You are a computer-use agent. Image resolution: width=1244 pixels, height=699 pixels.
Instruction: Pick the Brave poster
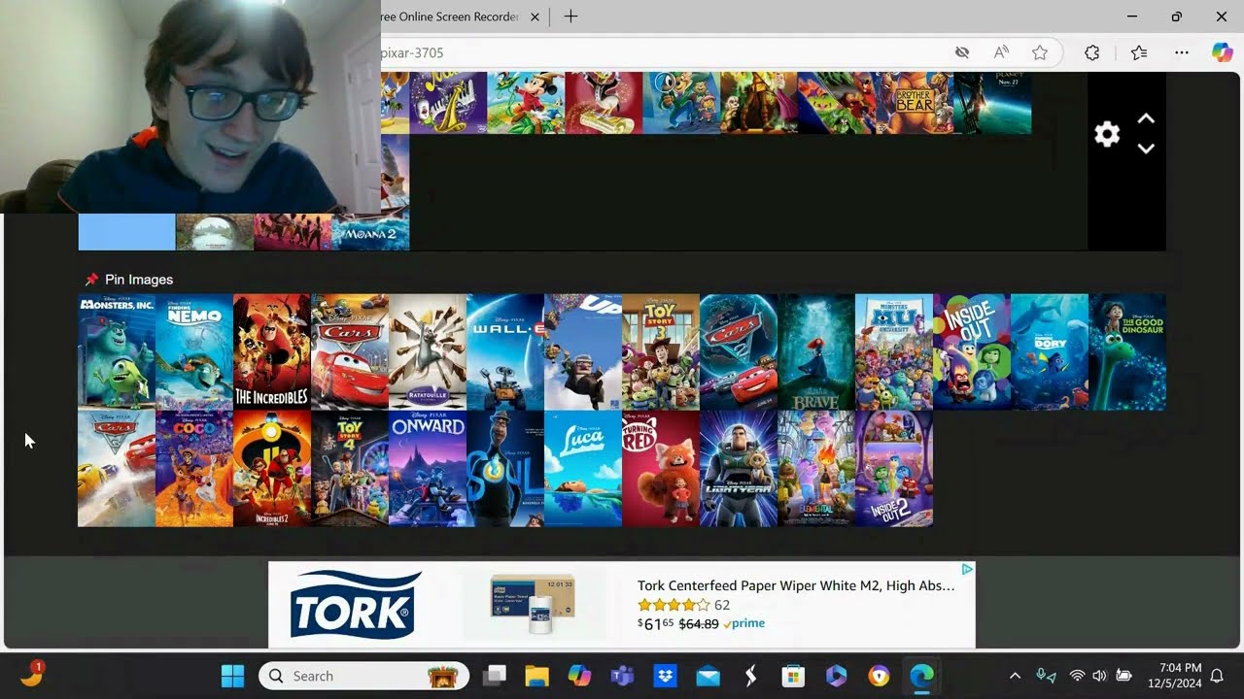pyautogui.click(x=816, y=352)
